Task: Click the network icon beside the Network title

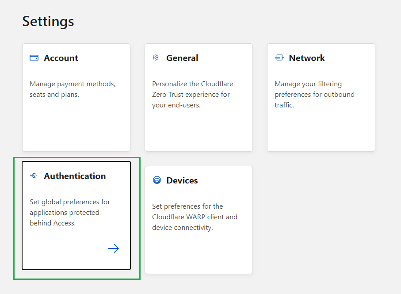Action: (279, 58)
